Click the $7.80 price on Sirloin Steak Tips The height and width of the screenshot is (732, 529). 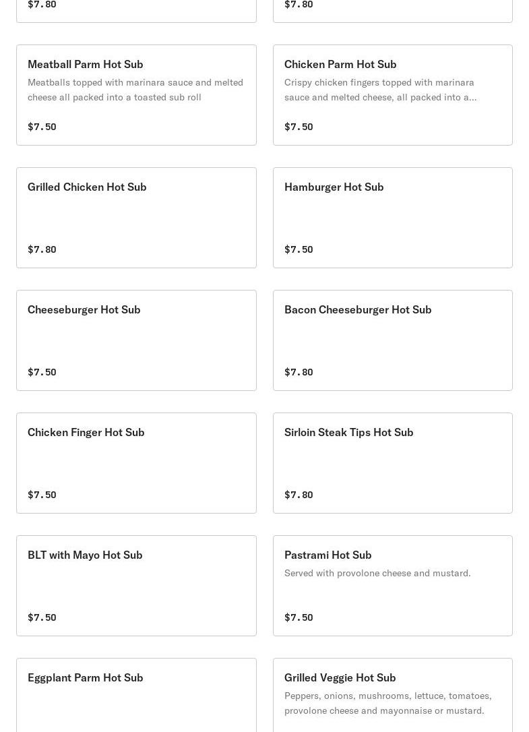pyautogui.click(x=299, y=495)
